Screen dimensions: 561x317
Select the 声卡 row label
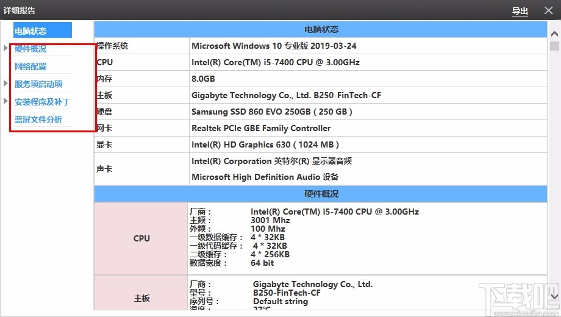click(x=104, y=169)
